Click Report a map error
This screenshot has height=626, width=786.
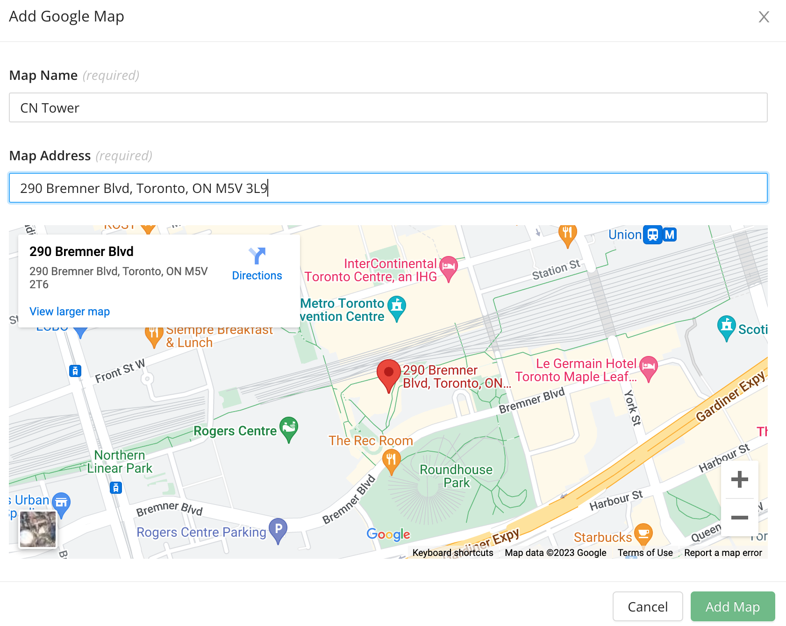coord(723,553)
